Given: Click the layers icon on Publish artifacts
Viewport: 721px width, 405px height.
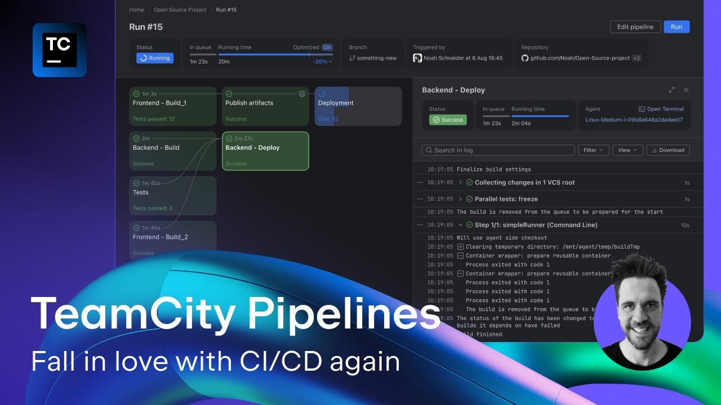Looking at the screenshot, I should (302, 94).
